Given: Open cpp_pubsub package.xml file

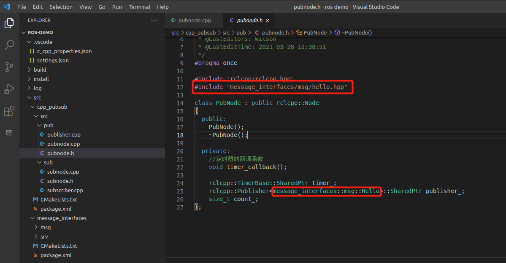Looking at the screenshot, I should click(x=92, y=209).
